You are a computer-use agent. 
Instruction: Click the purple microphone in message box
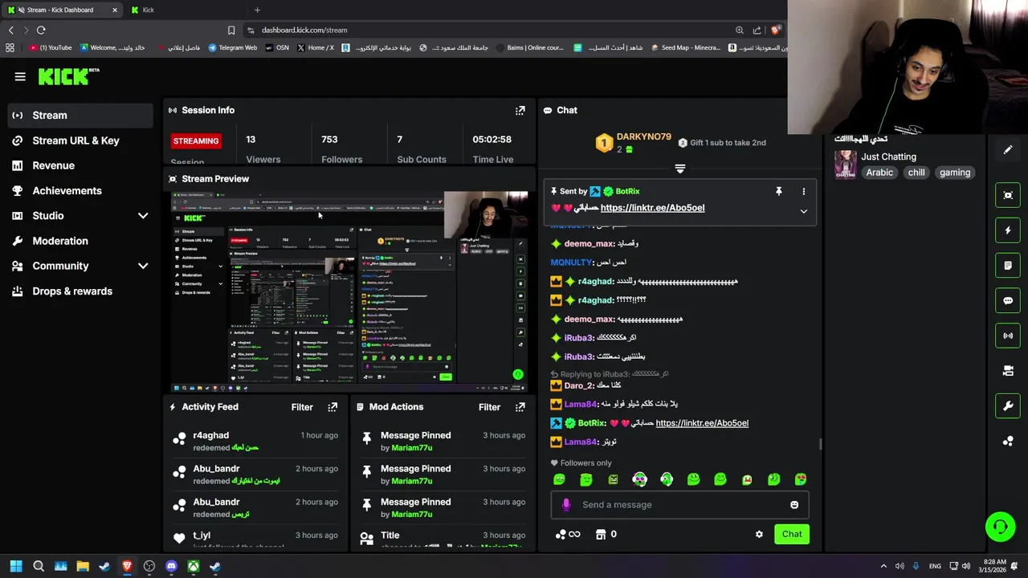point(566,505)
